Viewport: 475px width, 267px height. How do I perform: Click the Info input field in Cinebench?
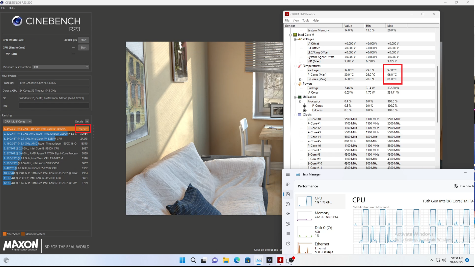click(54, 106)
